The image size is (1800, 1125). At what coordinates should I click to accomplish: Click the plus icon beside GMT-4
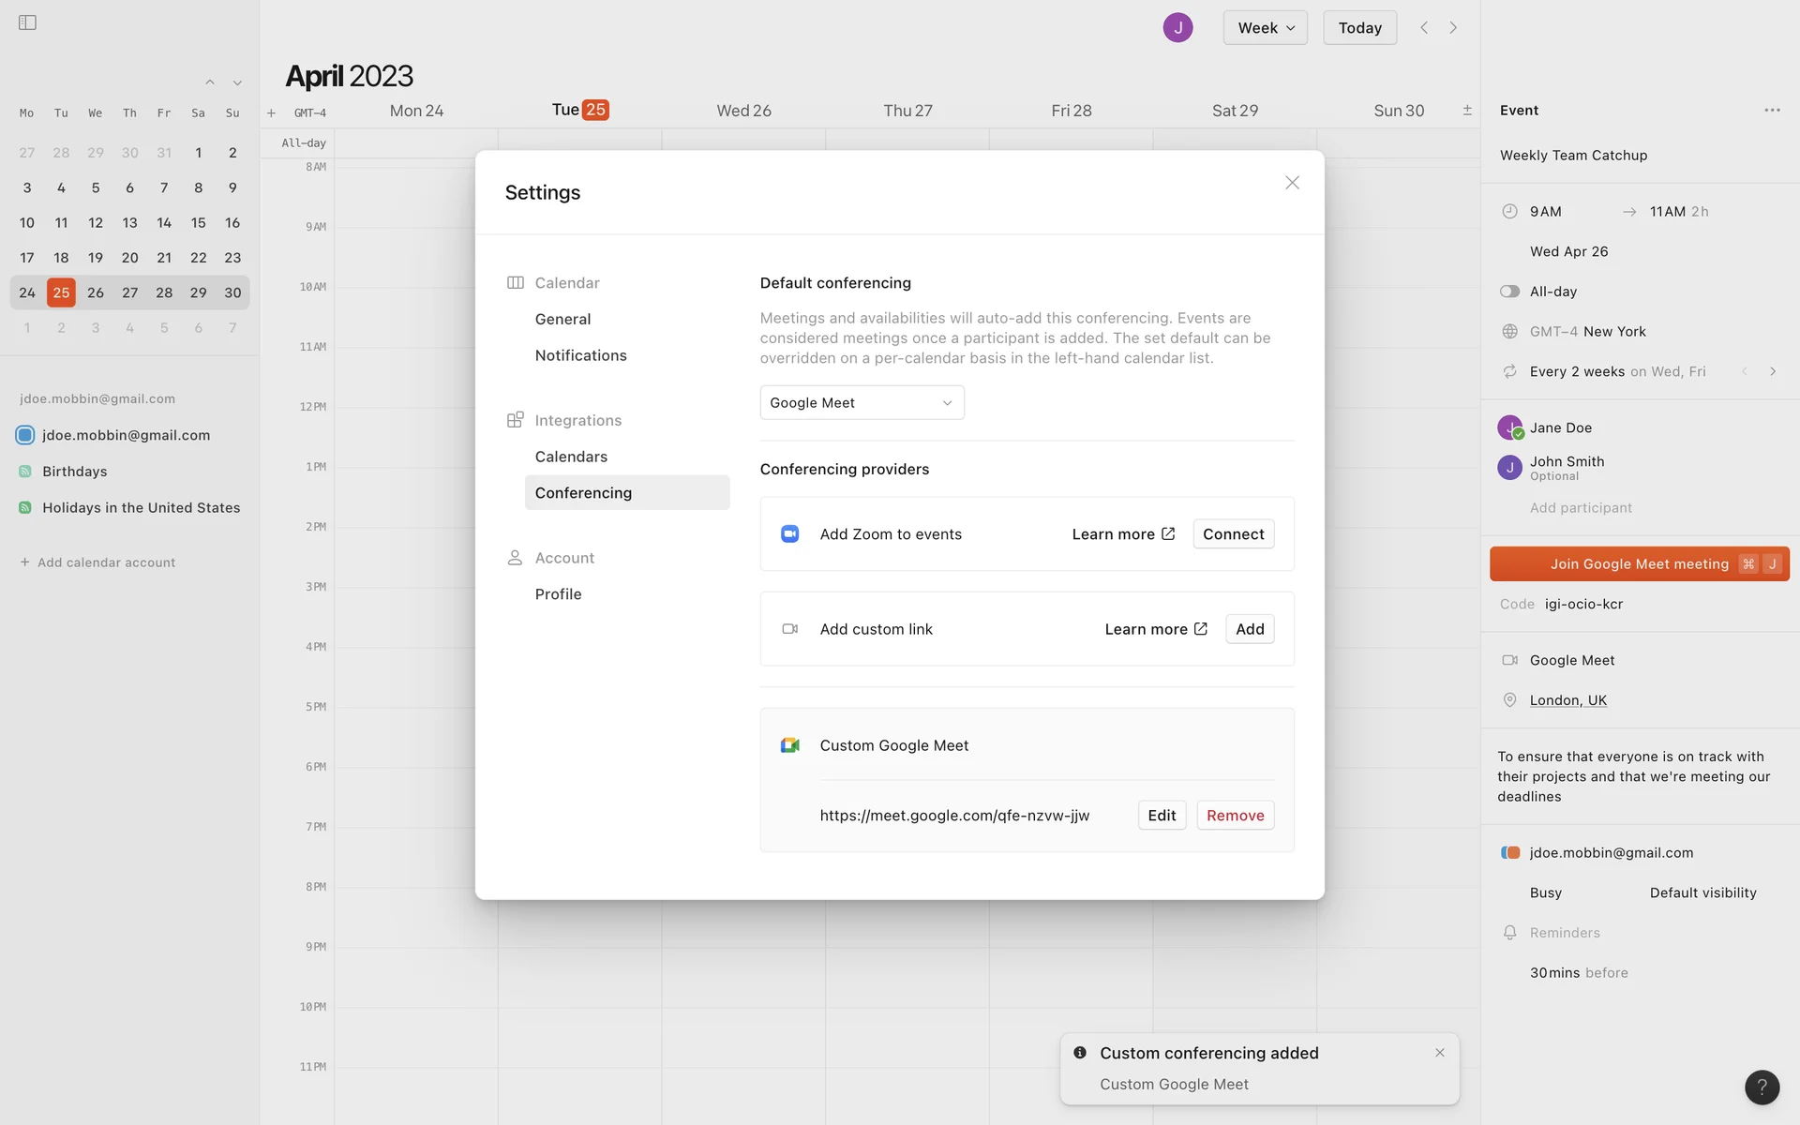pyautogui.click(x=271, y=112)
